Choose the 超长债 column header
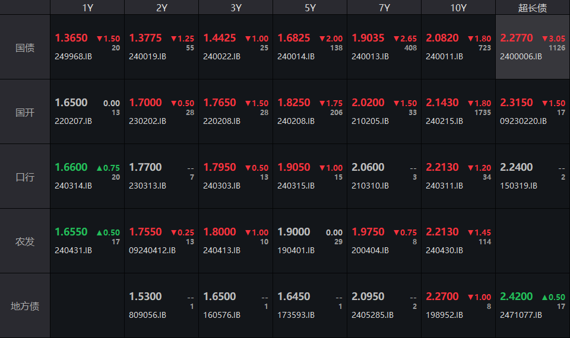570x338 pixels. point(533,8)
